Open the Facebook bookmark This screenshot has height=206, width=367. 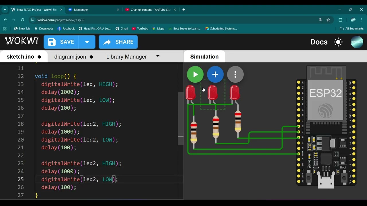66,29
